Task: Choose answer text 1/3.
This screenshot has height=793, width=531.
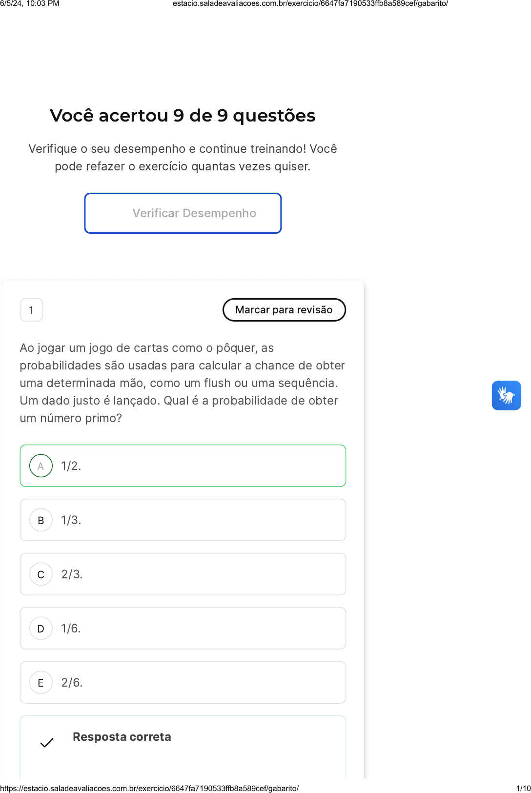Action: pyautogui.click(x=71, y=520)
